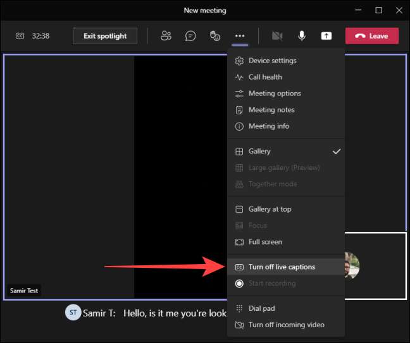Open the participants panel icon
Screen dimensions: 410x343
tap(166, 36)
